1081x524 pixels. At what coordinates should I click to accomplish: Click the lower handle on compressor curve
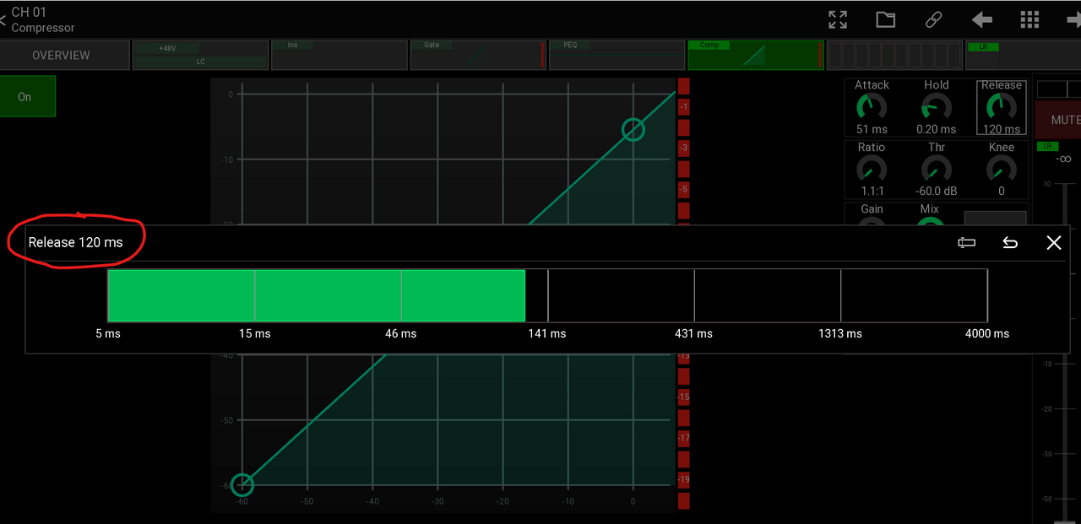click(x=242, y=484)
